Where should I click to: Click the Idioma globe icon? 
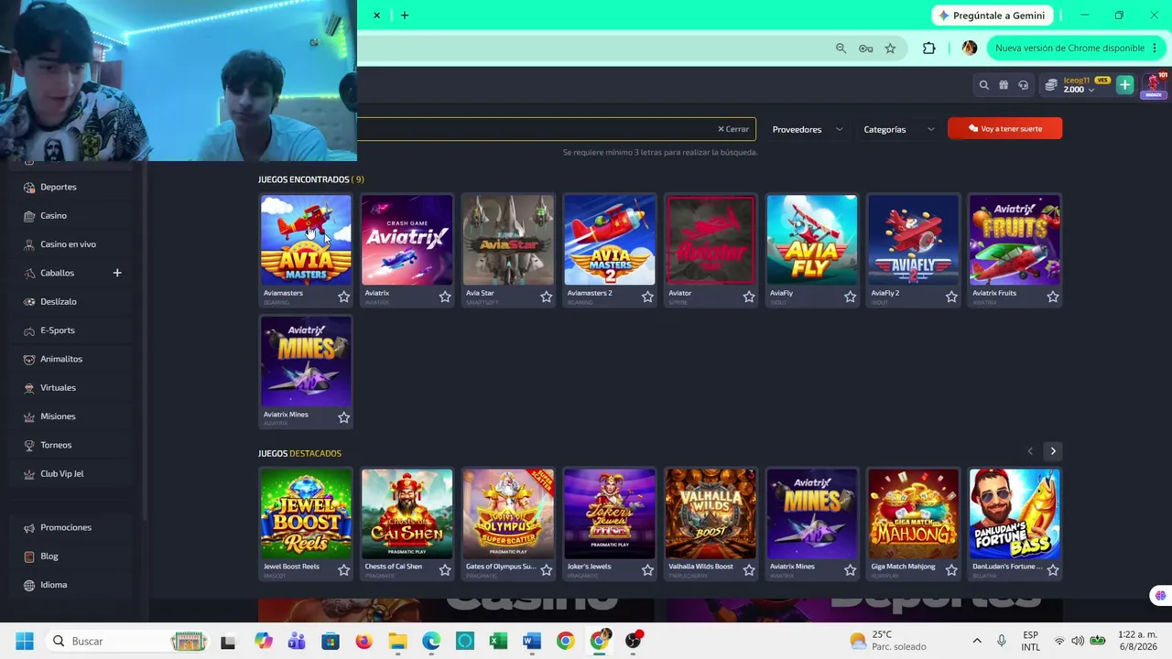coord(29,585)
